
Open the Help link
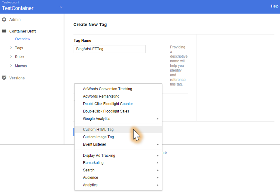(275, 6)
